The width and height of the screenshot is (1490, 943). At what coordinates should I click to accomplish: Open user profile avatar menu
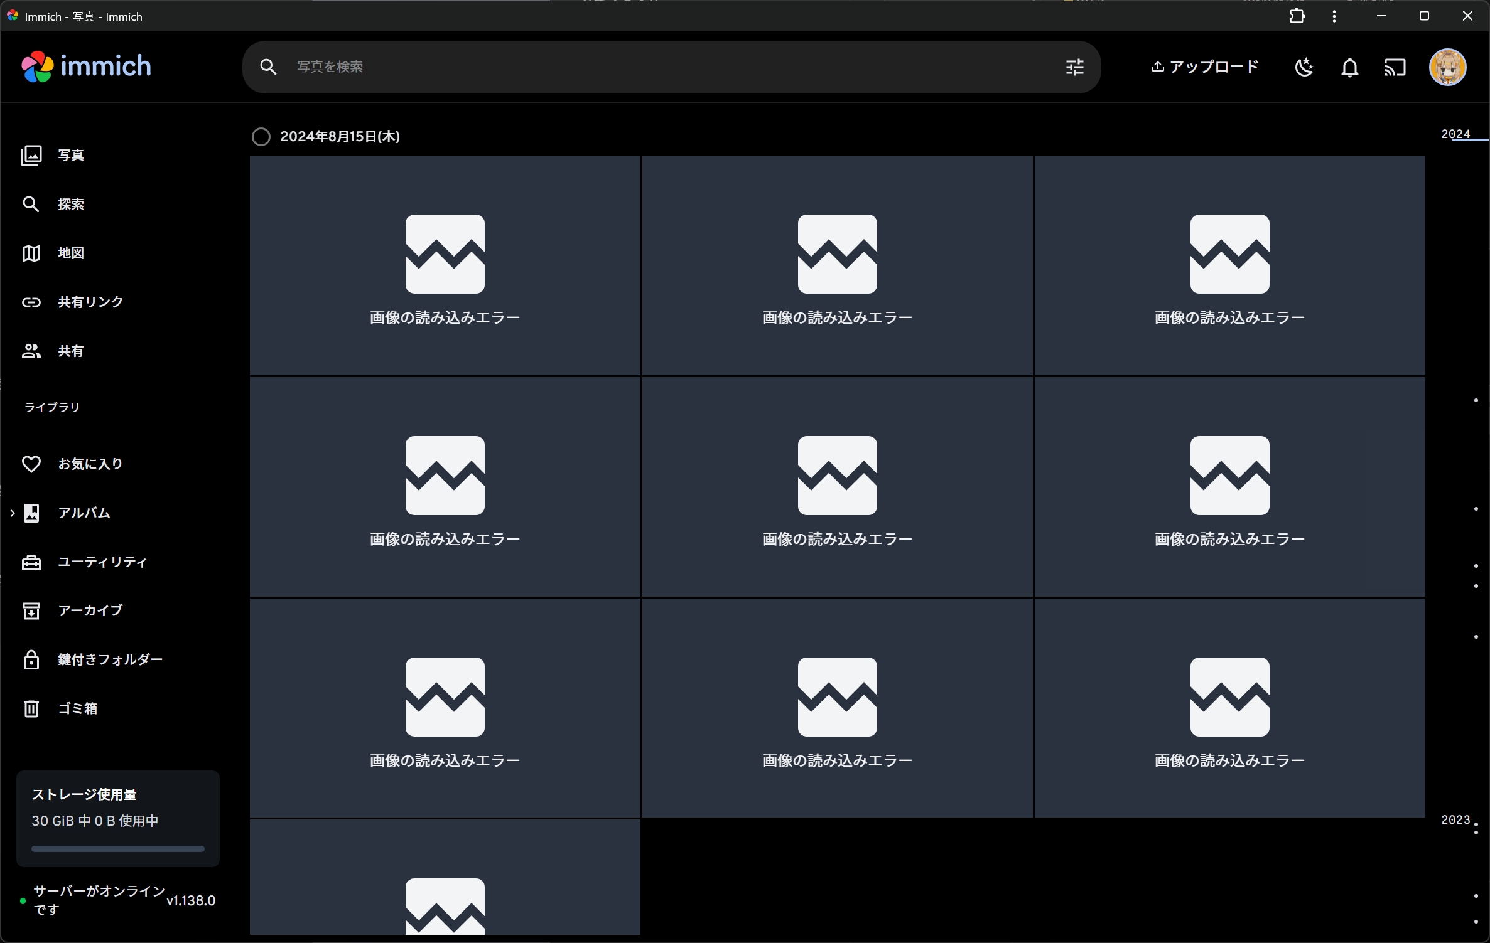(x=1447, y=67)
